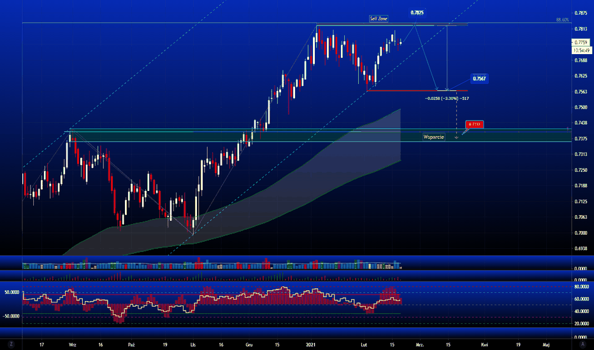The width and height of the screenshot is (594, 350).
Task: Click the 0.7188 price axis value
Action: pyautogui.click(x=581, y=186)
